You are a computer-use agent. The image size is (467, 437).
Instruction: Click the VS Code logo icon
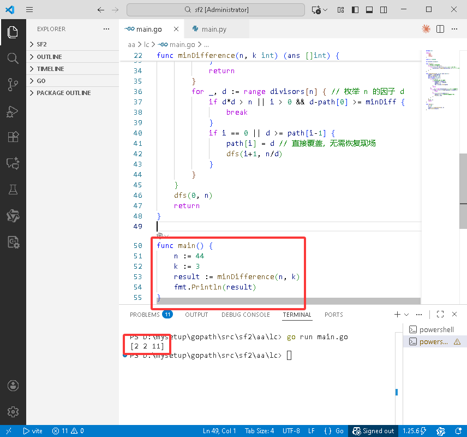coord(10,9)
